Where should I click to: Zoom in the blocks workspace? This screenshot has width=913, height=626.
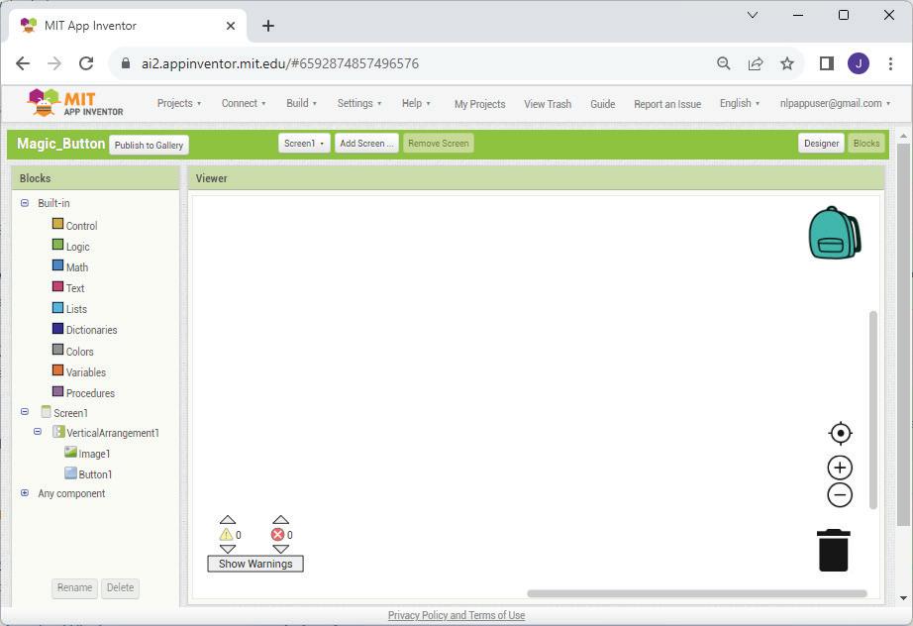(x=840, y=468)
